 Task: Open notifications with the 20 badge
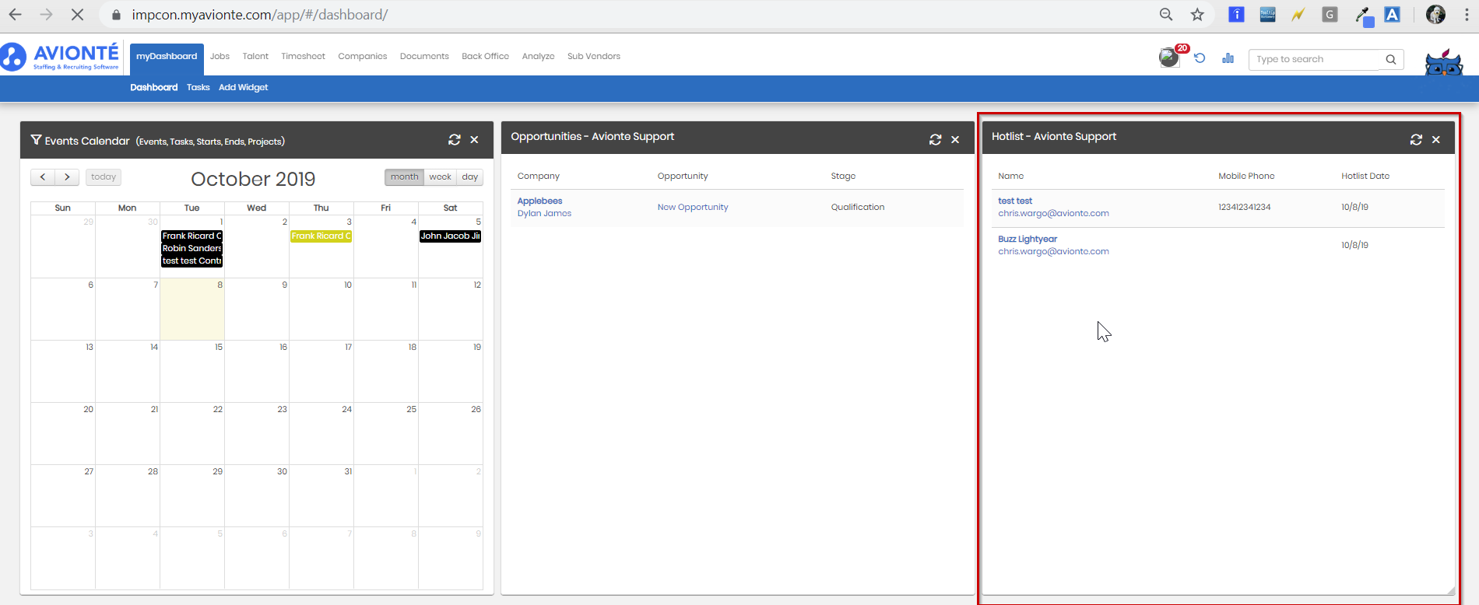pos(1170,57)
